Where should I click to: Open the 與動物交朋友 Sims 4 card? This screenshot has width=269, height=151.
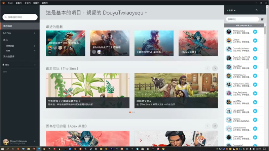[x=176, y=91]
